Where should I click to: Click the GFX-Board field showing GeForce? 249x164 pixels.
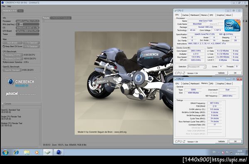[x=27, y=31]
